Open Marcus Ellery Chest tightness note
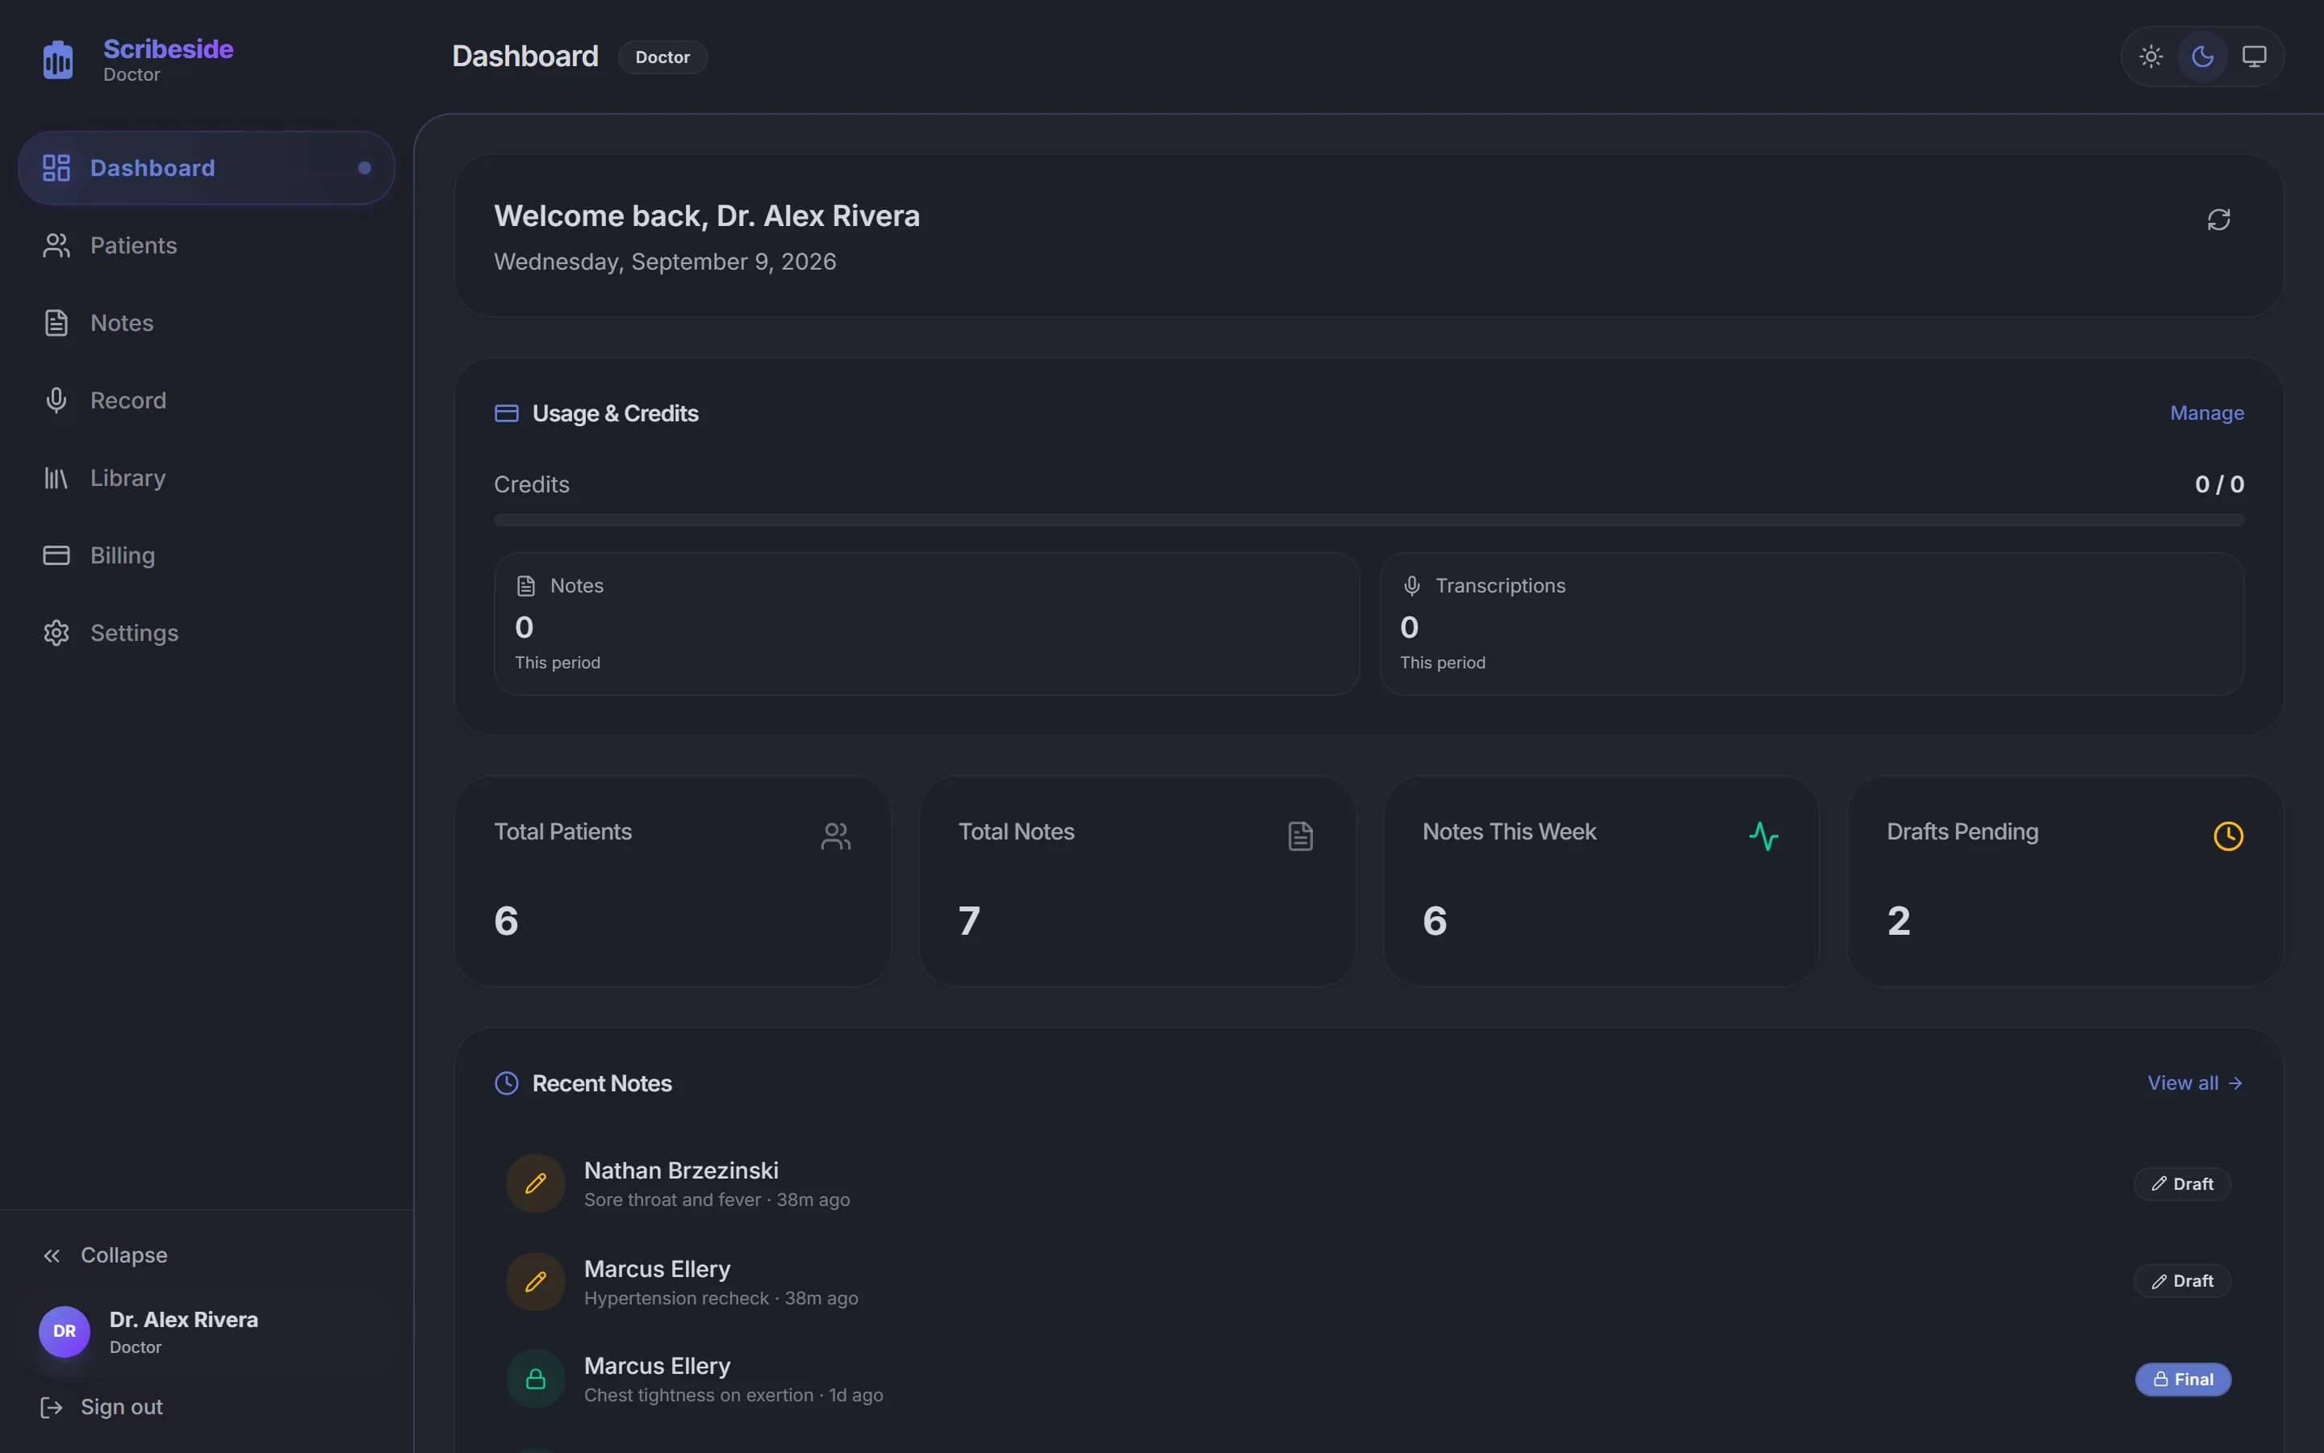Image resolution: width=2324 pixels, height=1453 pixels. point(1369,1380)
